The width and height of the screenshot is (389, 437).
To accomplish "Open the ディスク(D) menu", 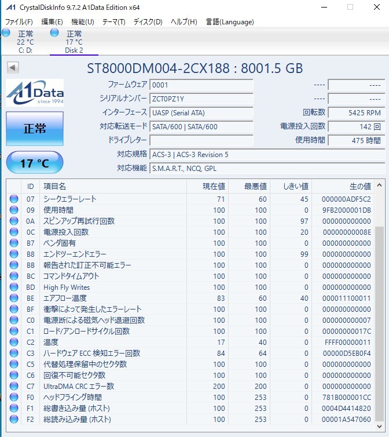I will coord(148,22).
